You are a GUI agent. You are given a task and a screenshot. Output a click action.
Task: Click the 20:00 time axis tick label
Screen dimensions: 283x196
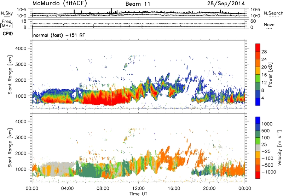tap(209, 189)
